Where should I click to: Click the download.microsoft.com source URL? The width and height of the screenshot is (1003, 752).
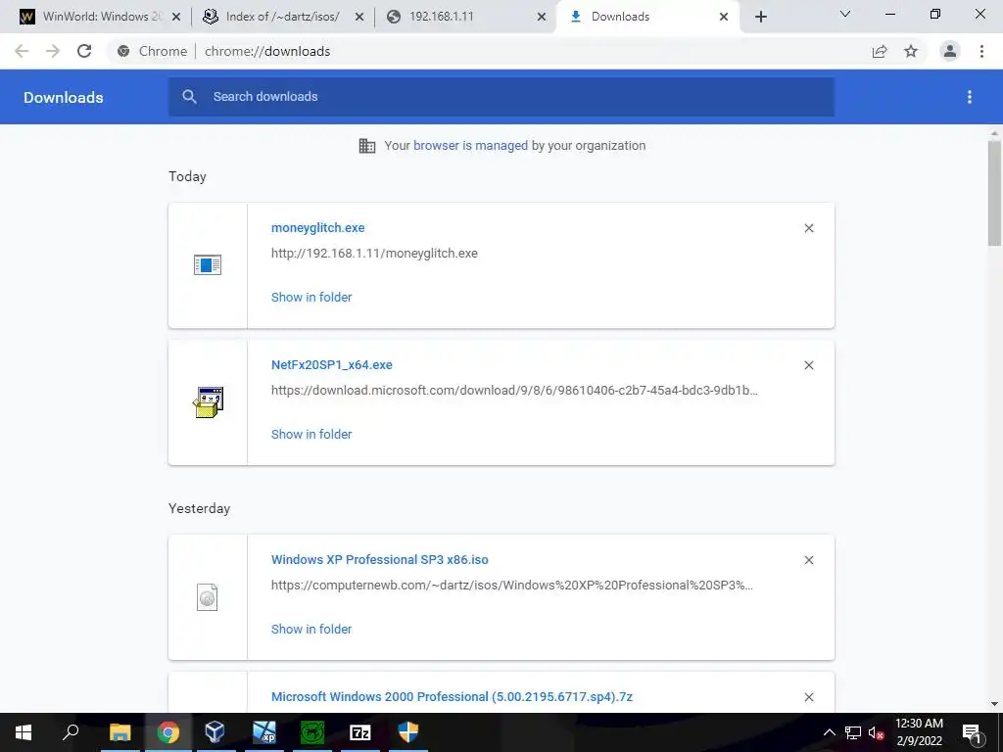pyautogui.click(x=514, y=390)
